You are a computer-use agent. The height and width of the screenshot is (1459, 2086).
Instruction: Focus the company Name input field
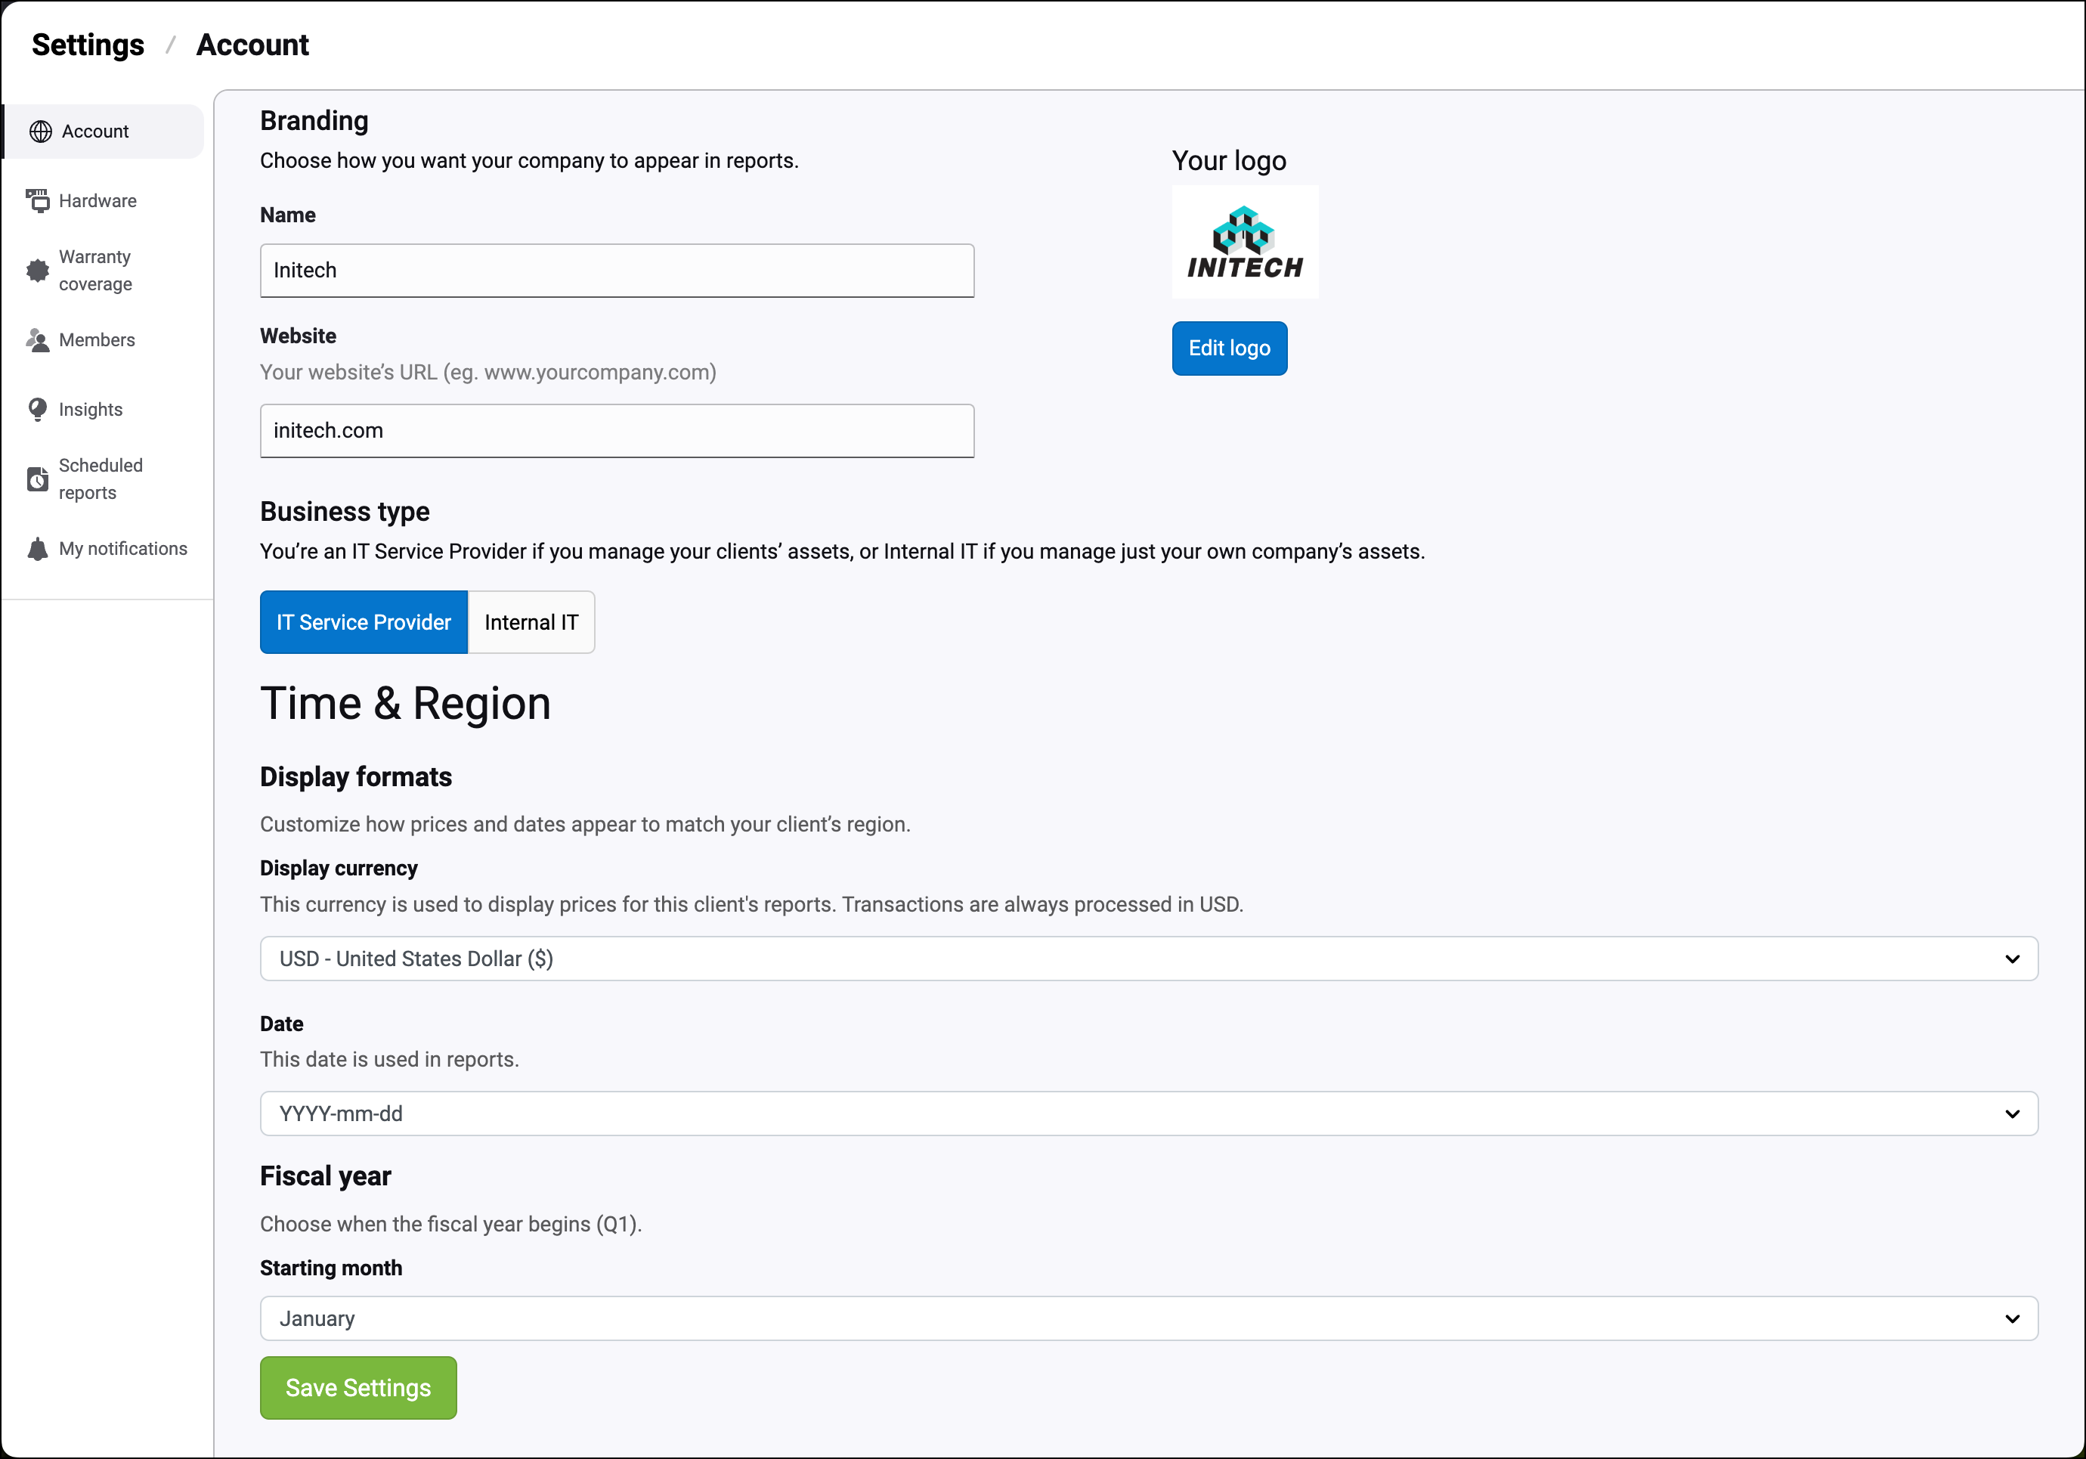(x=617, y=271)
